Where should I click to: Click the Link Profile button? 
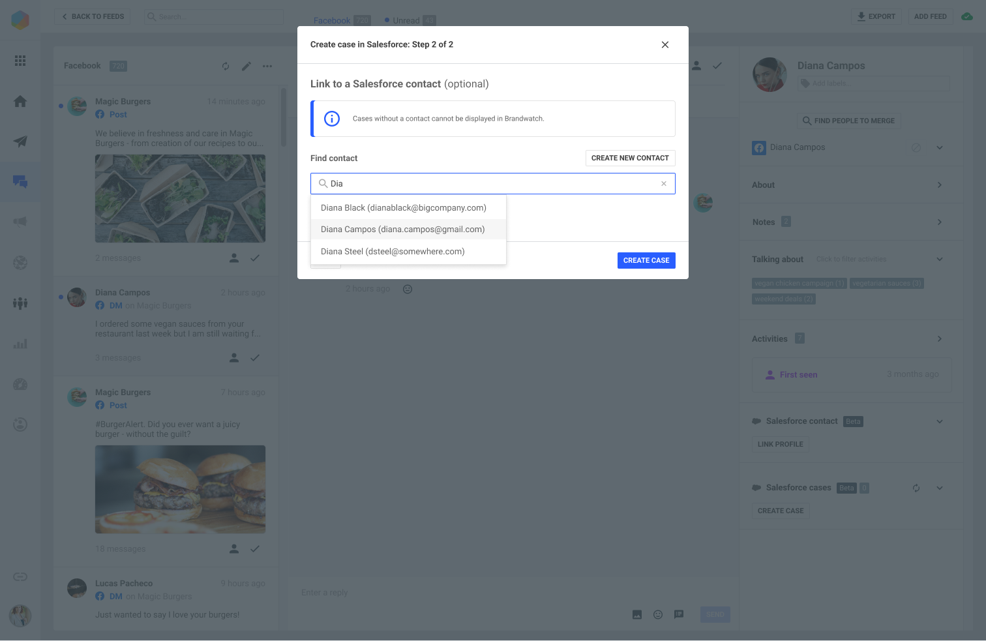(x=781, y=445)
